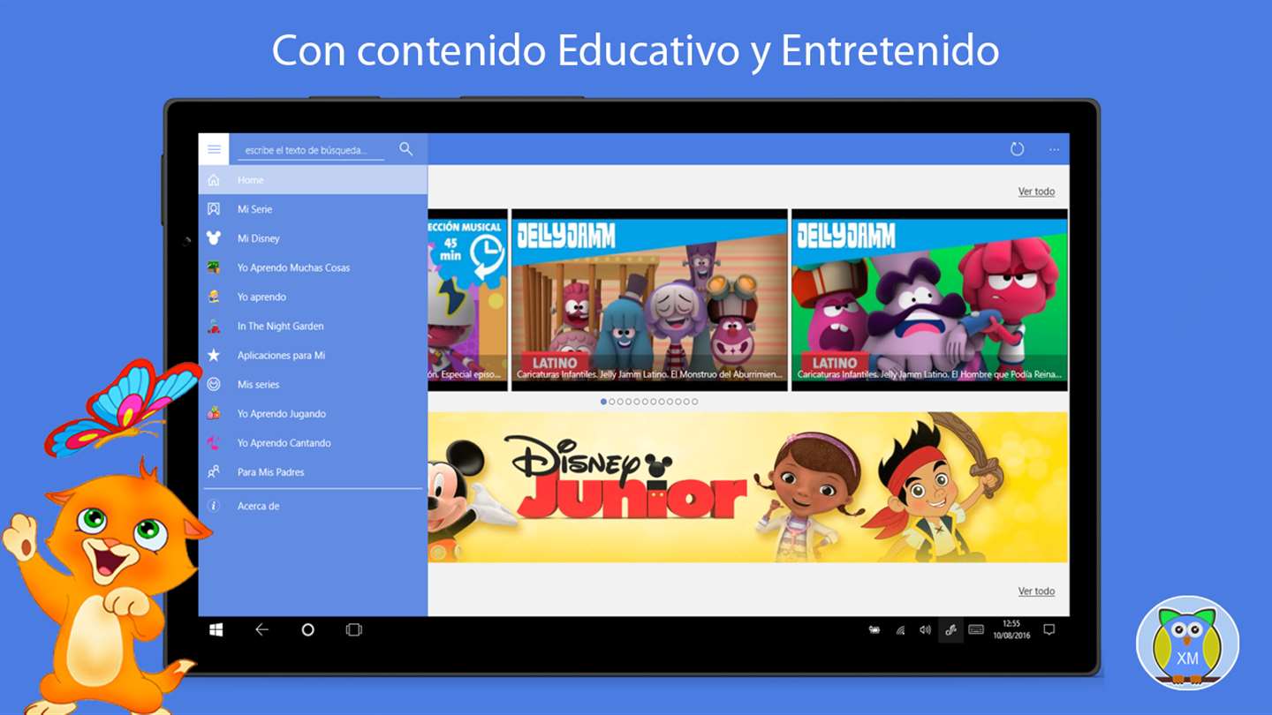Click the network tray icon
1272x715 pixels.
coord(900,630)
